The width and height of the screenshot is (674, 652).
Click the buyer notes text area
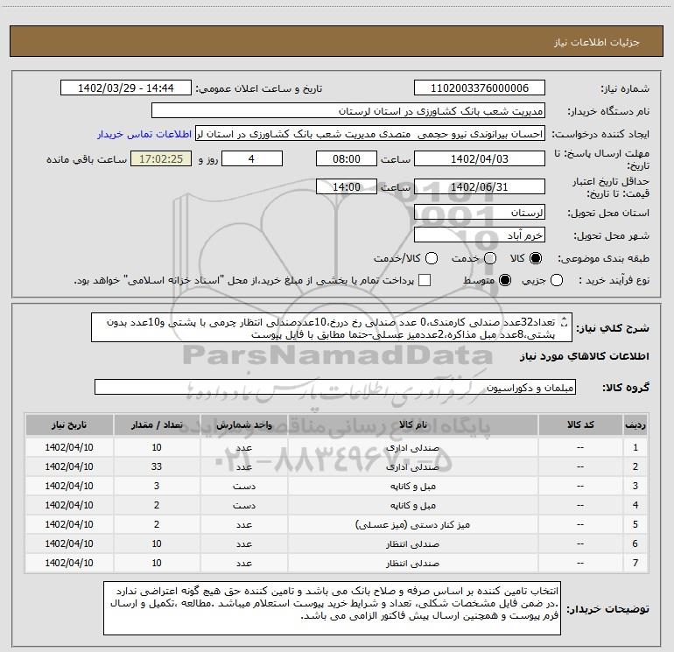click(332, 607)
